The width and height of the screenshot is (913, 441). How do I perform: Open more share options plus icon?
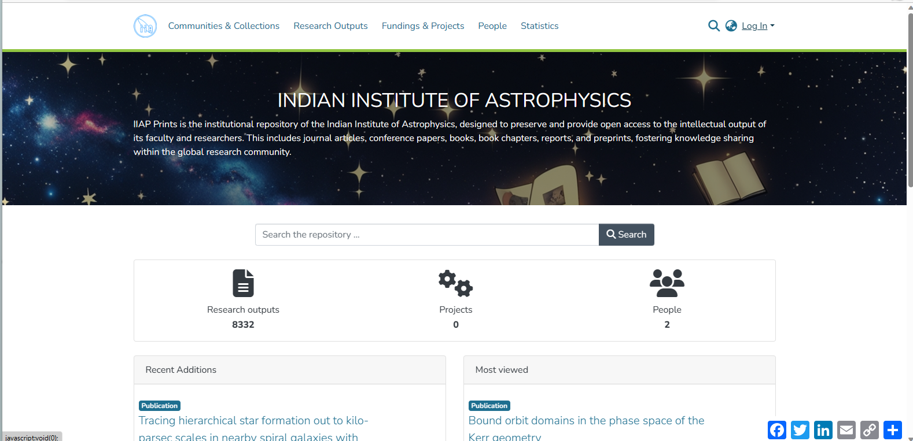(893, 430)
